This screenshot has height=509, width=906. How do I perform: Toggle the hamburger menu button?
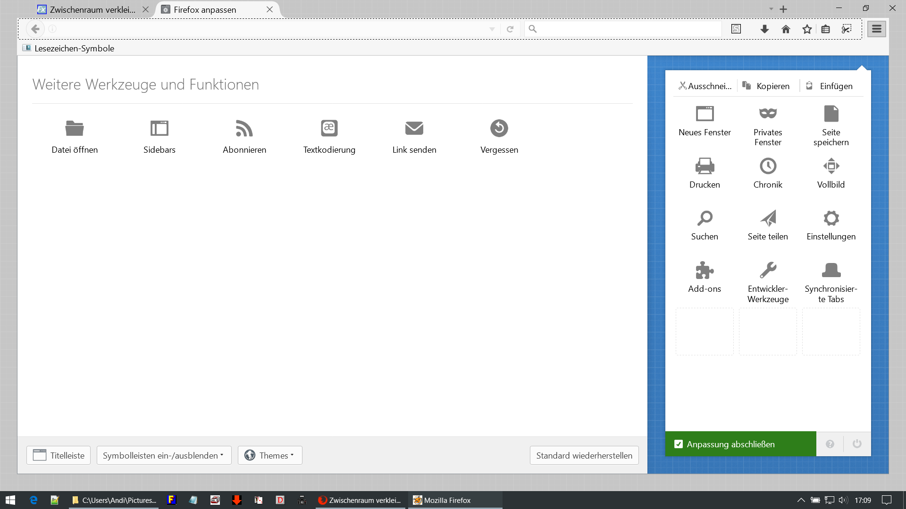pos(876,29)
